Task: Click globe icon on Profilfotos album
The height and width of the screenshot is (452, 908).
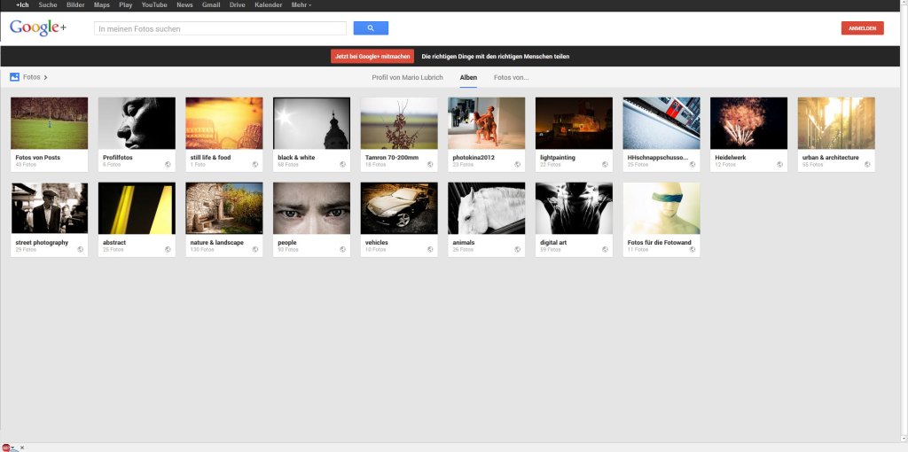Action: [168, 164]
